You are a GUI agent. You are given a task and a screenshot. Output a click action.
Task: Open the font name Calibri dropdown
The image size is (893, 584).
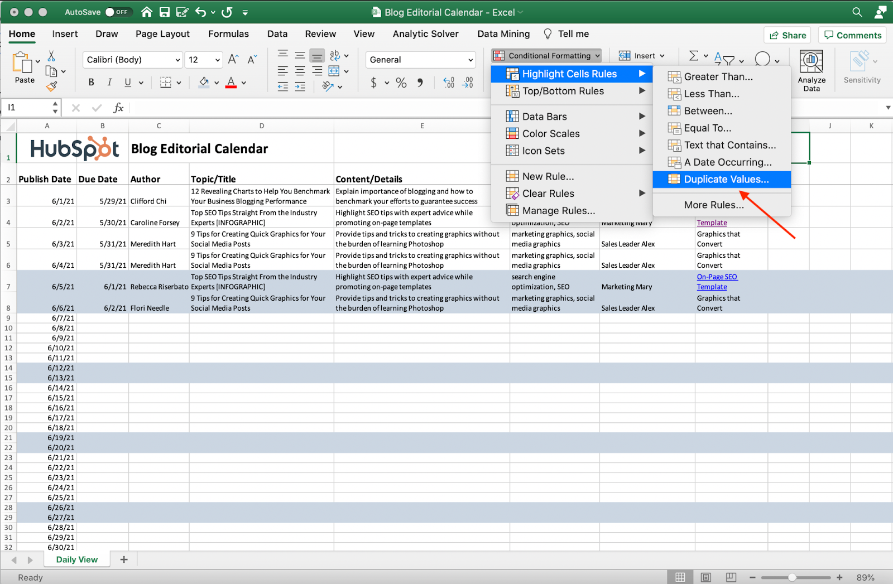point(133,60)
